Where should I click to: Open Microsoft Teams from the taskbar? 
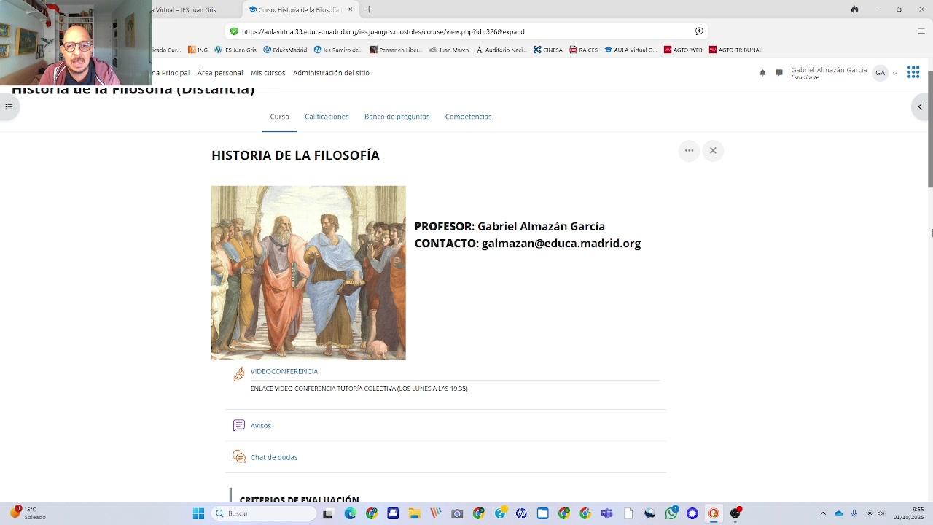point(606,513)
